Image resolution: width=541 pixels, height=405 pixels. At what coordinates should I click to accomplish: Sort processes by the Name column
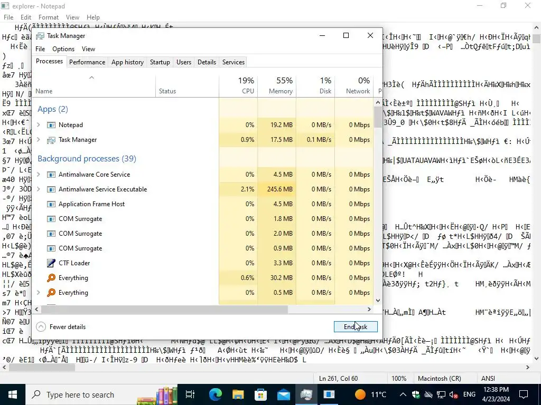pos(94,85)
